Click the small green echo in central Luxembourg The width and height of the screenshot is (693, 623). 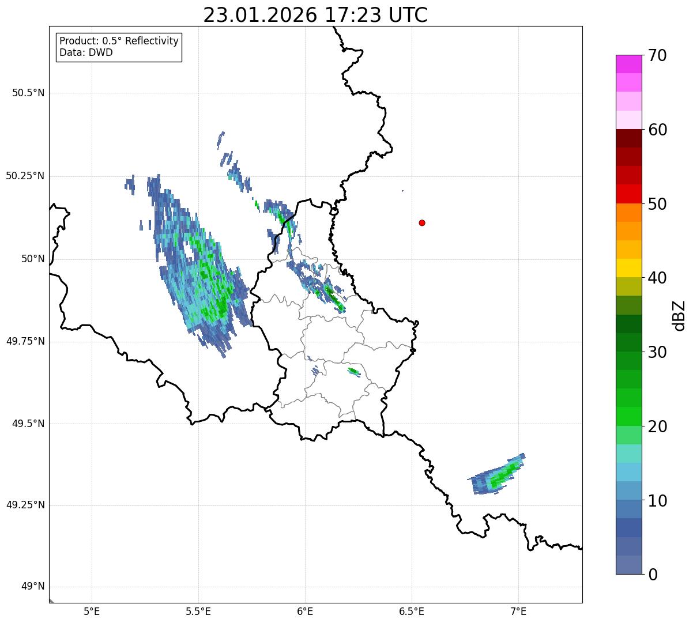[354, 372]
